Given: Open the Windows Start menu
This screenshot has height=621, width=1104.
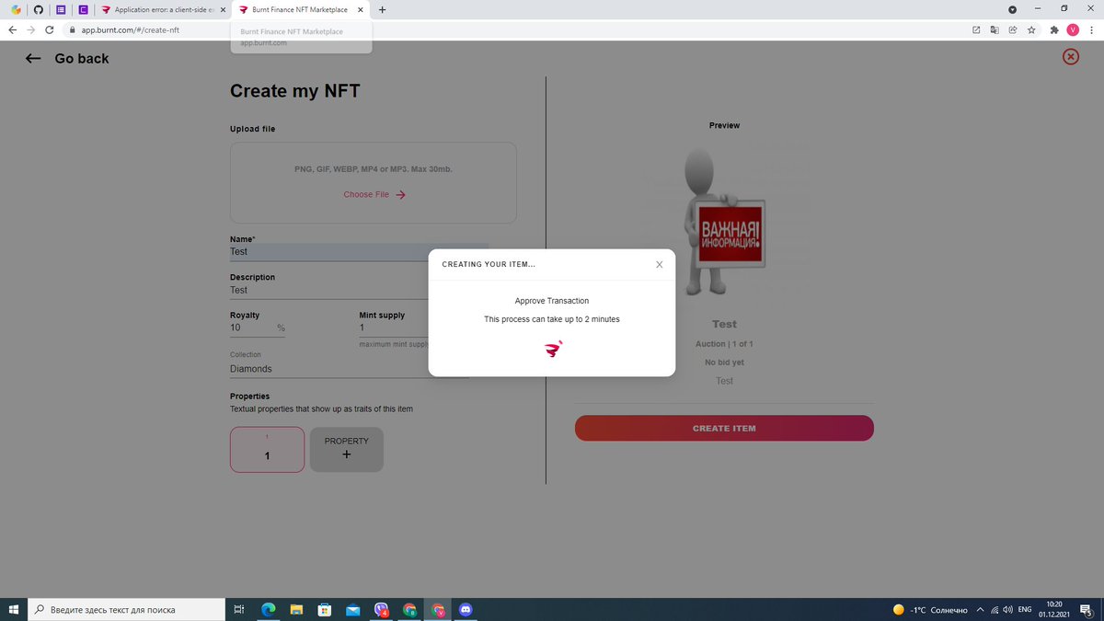Looking at the screenshot, I should coord(13,609).
